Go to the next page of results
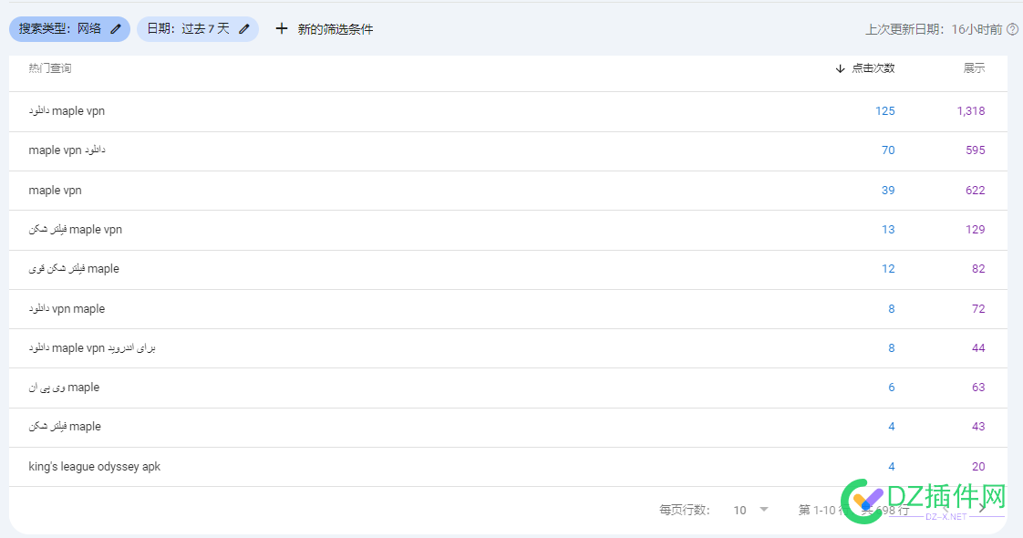The image size is (1023, 538). [x=982, y=510]
